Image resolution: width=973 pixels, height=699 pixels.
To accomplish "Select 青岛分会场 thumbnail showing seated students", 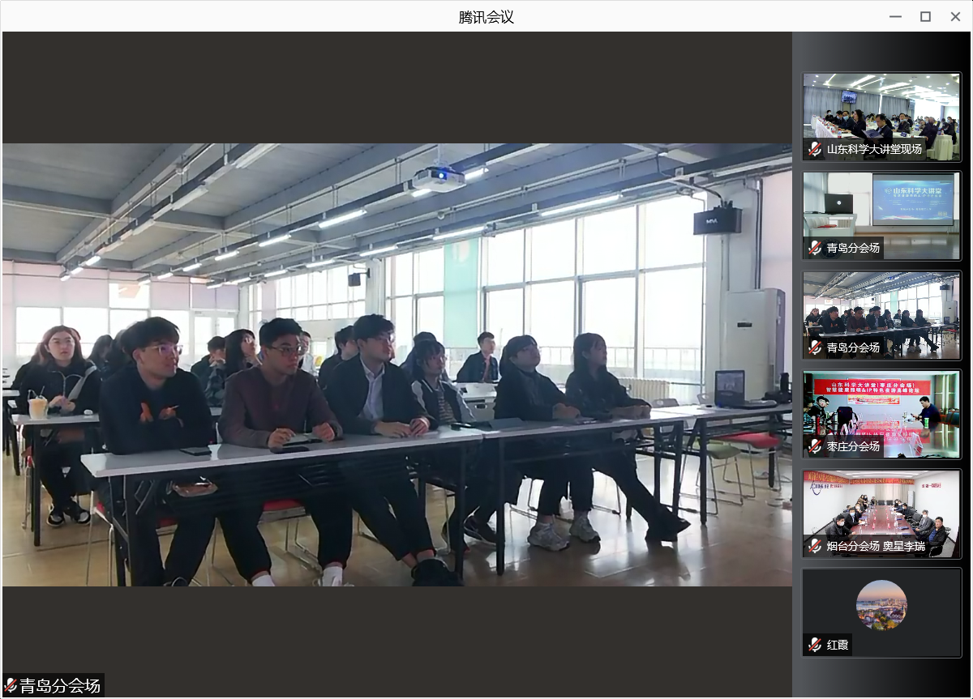I will coord(881,308).
